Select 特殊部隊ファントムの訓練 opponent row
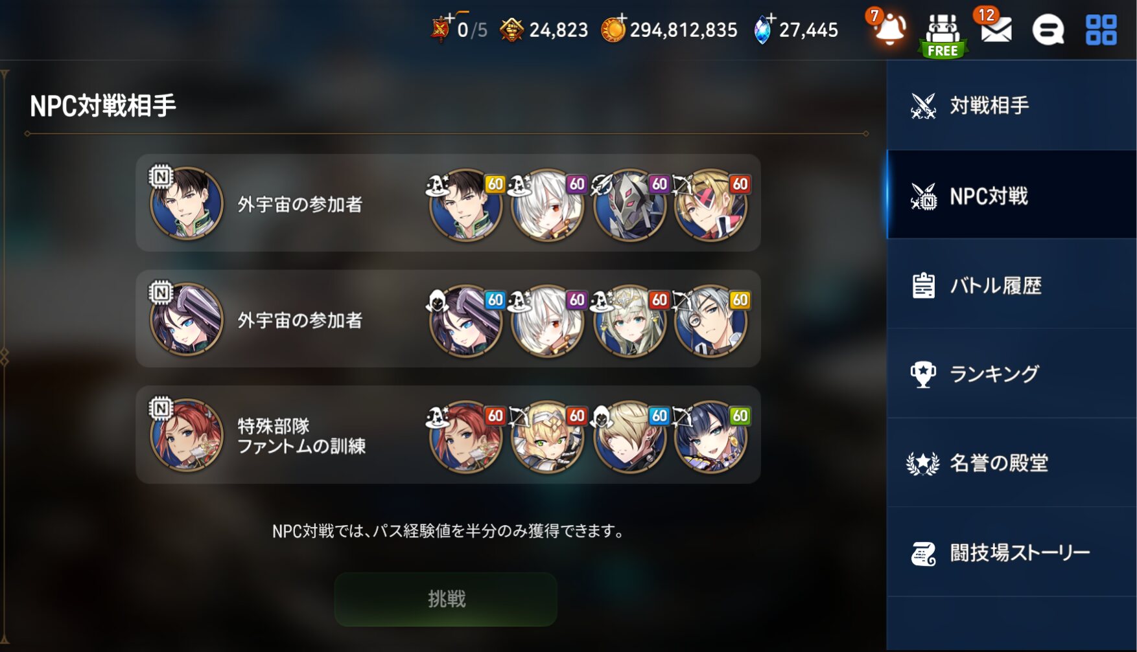Screen dimensions: 1137x652 pos(448,434)
